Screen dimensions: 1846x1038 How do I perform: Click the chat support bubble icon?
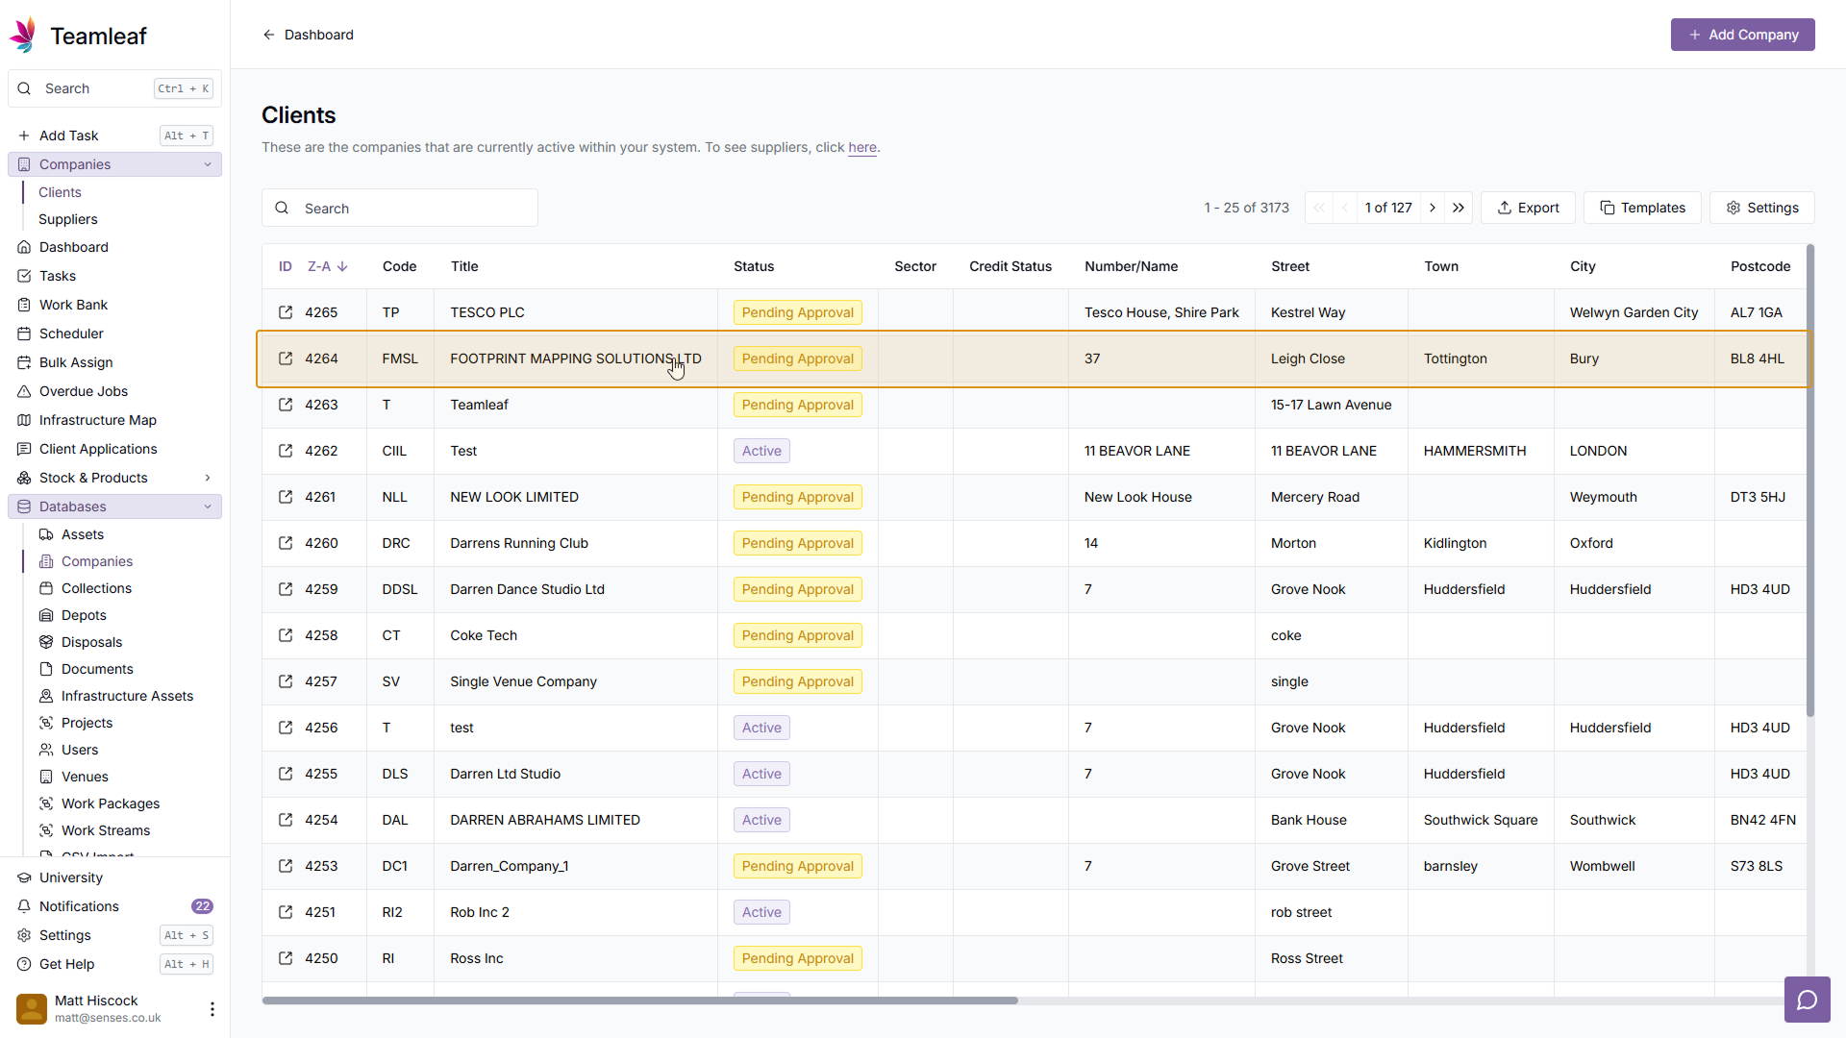pyautogui.click(x=1807, y=1001)
